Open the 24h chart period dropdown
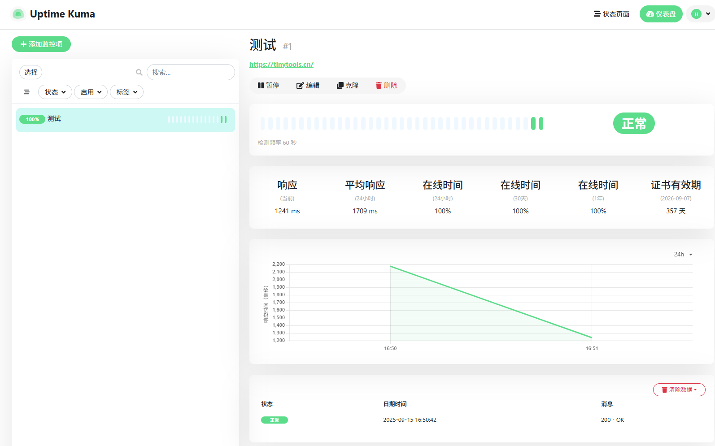 (683, 254)
